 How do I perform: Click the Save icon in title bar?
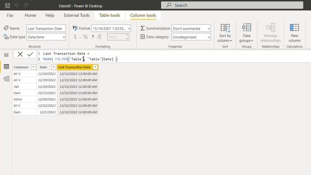point(8,5)
